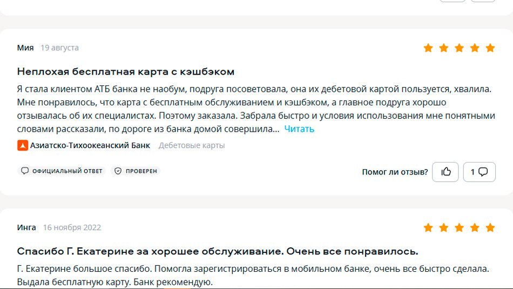The height and width of the screenshot is (289, 513).
Task: Click the date 19 августа
Action: [x=59, y=48]
